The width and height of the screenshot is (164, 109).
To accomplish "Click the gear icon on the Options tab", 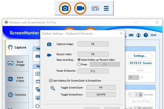I will (x=10, y=95).
